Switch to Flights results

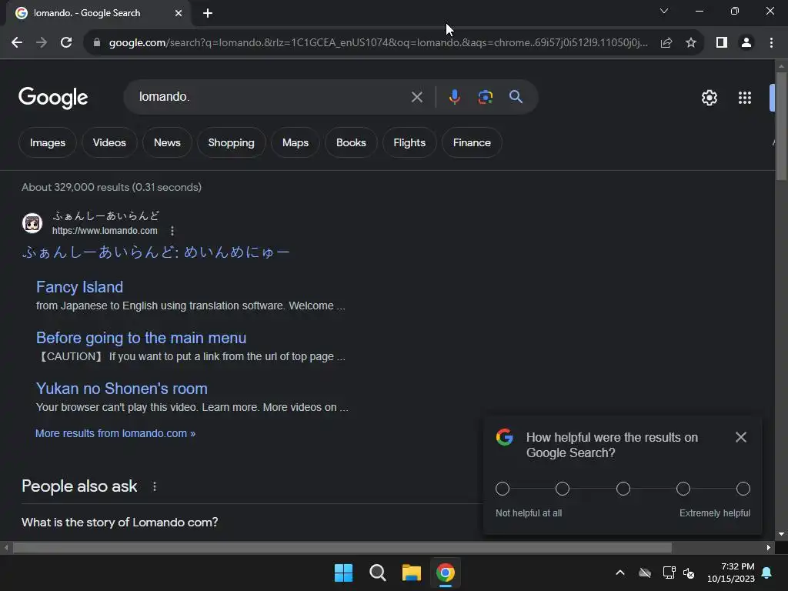(x=409, y=142)
